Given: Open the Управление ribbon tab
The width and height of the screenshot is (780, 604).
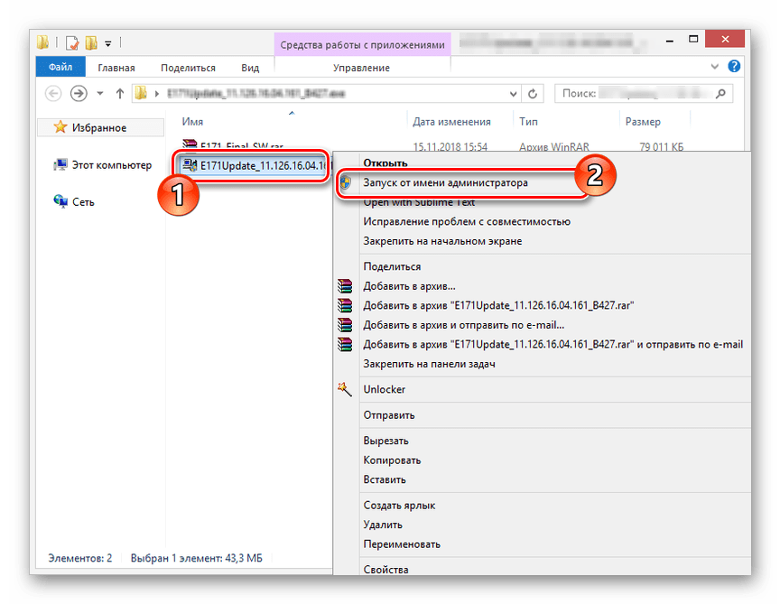Looking at the screenshot, I should point(361,68).
